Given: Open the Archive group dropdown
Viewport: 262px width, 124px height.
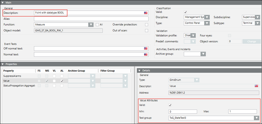Looking at the screenshot, I should 203,54.
